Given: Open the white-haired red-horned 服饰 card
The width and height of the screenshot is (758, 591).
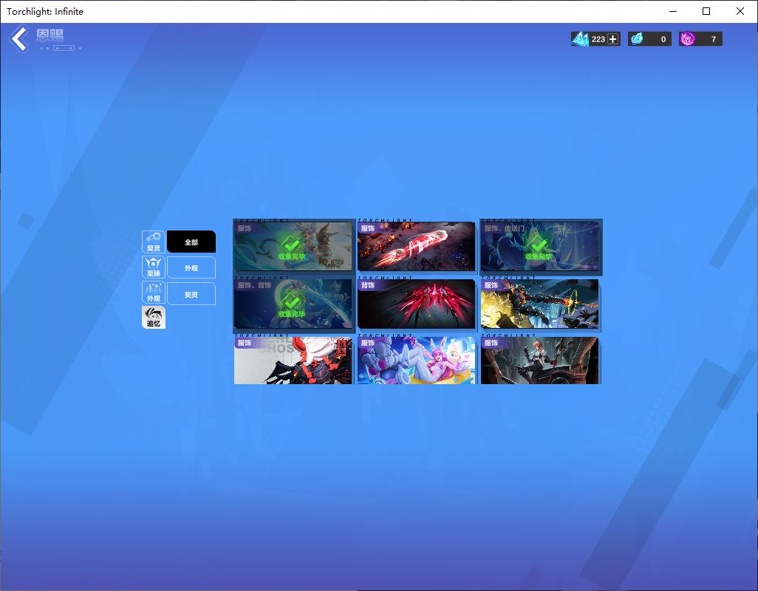Looking at the screenshot, I should [293, 361].
